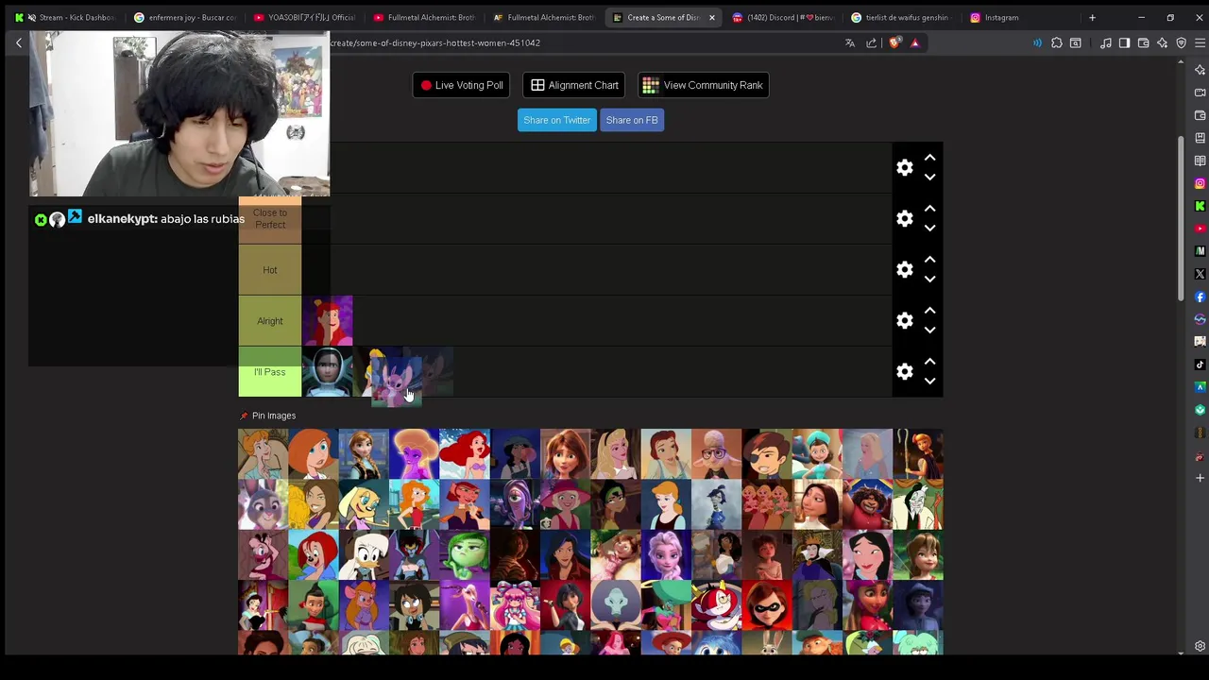Select the Cruella de Vil thumbnail

[x=918, y=504]
